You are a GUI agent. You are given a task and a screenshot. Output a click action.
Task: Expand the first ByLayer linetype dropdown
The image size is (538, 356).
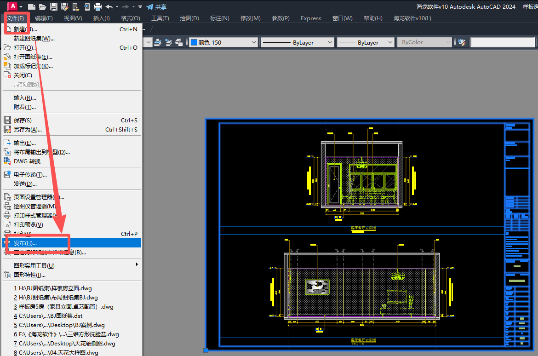click(330, 42)
